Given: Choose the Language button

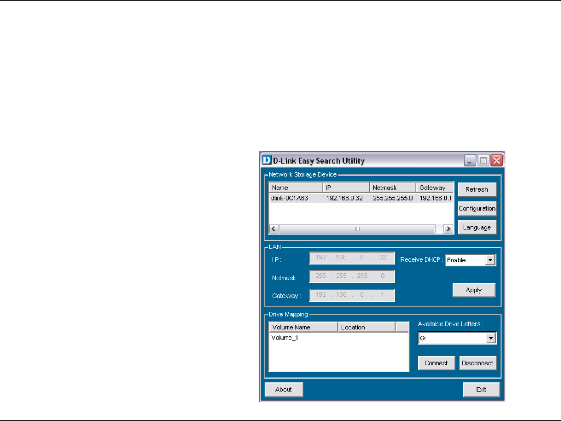Looking at the screenshot, I should tap(477, 227).
